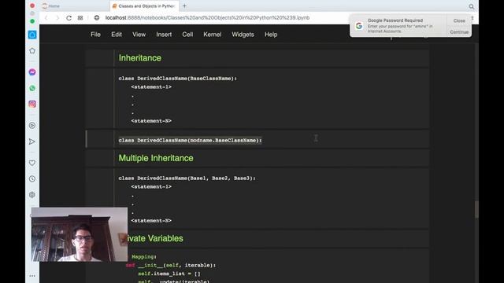Open the View menu

[139, 35]
